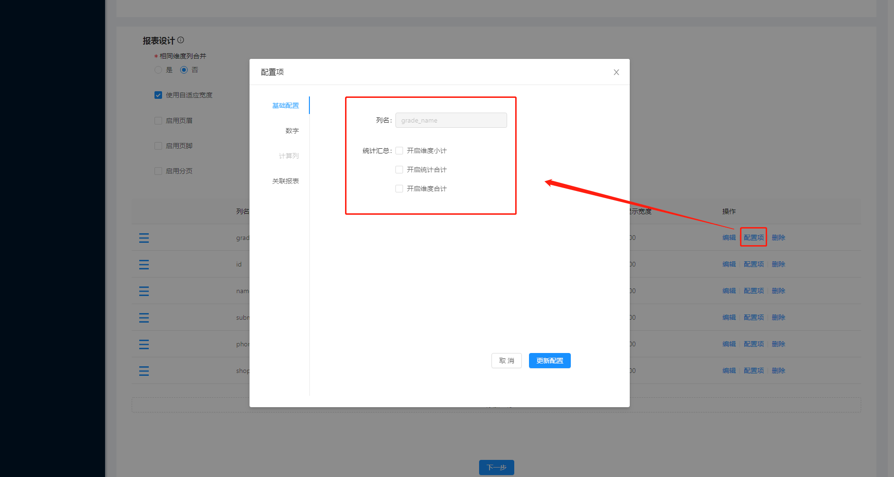
Task: Click the 取消 button
Action: pos(507,361)
